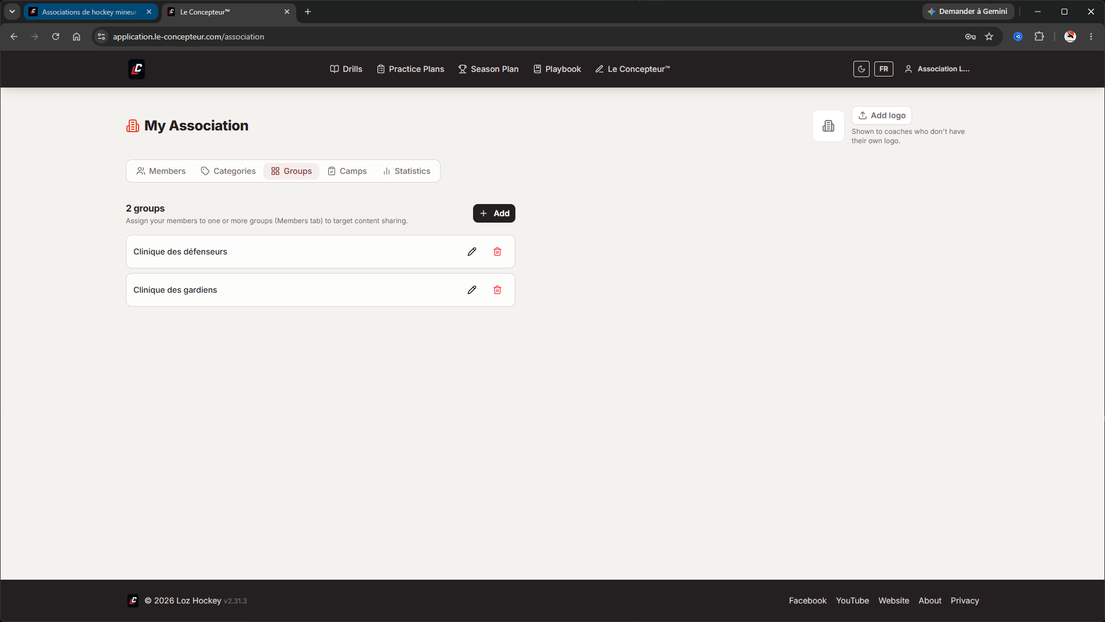Select the Groups tab
The height and width of the screenshot is (622, 1105).
(x=291, y=171)
